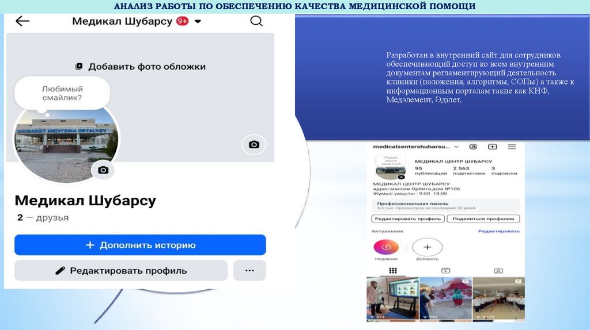Select the Reels tab icon
The image size is (590, 330).
click(445, 271)
